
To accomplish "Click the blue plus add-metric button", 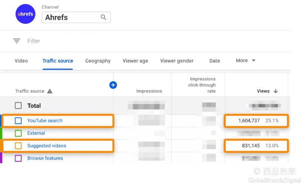I will [113, 85].
